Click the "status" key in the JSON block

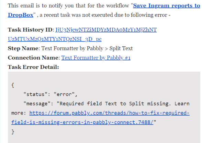34,94
